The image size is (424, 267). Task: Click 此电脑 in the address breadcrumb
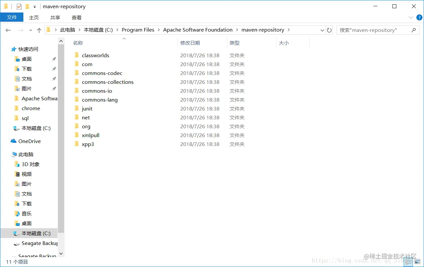coord(67,30)
